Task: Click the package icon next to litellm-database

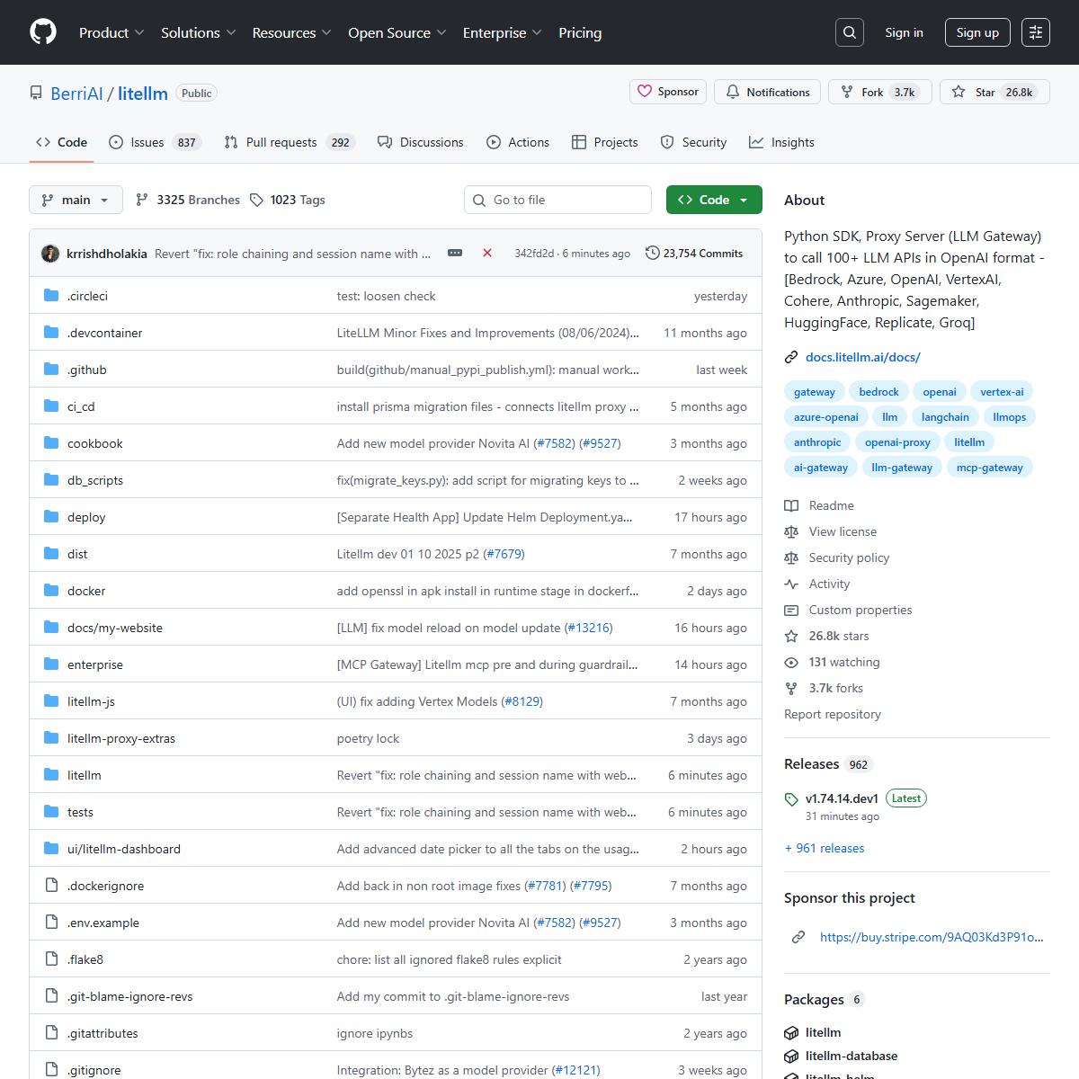Action: 791,1056
